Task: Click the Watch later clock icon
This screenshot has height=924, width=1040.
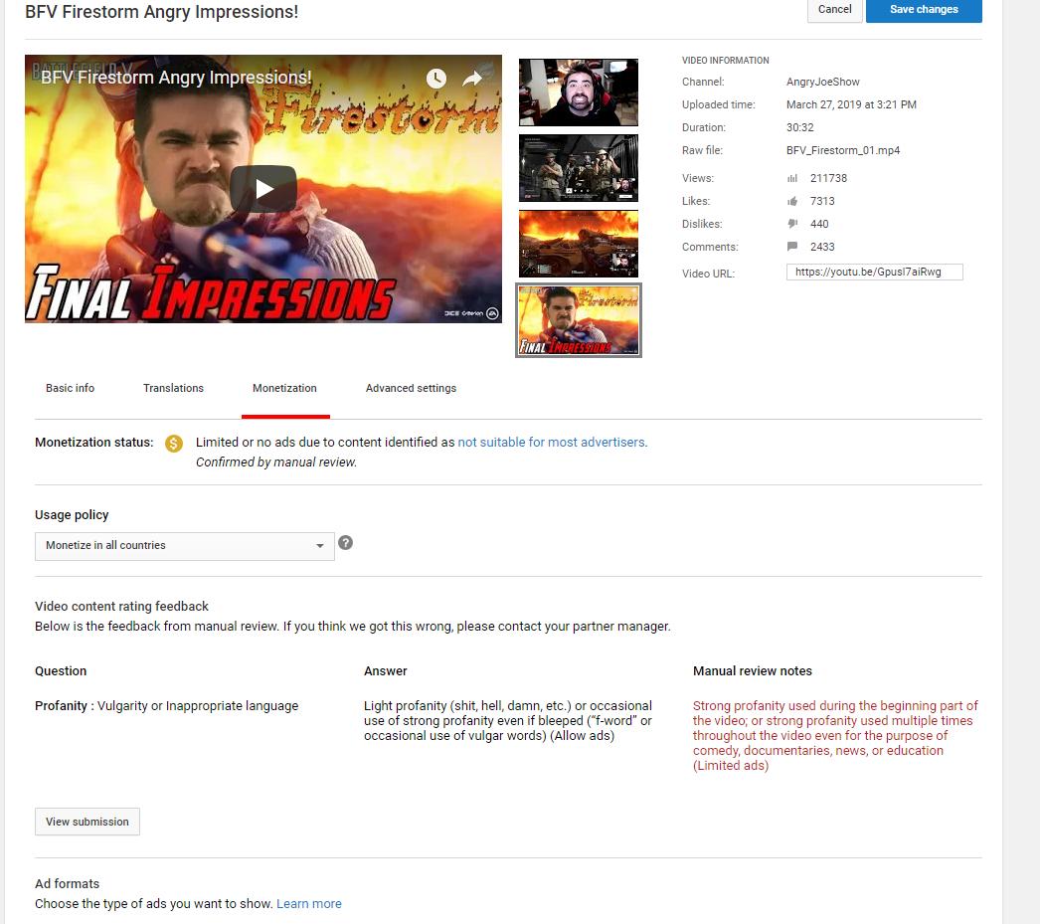Action: (435, 79)
